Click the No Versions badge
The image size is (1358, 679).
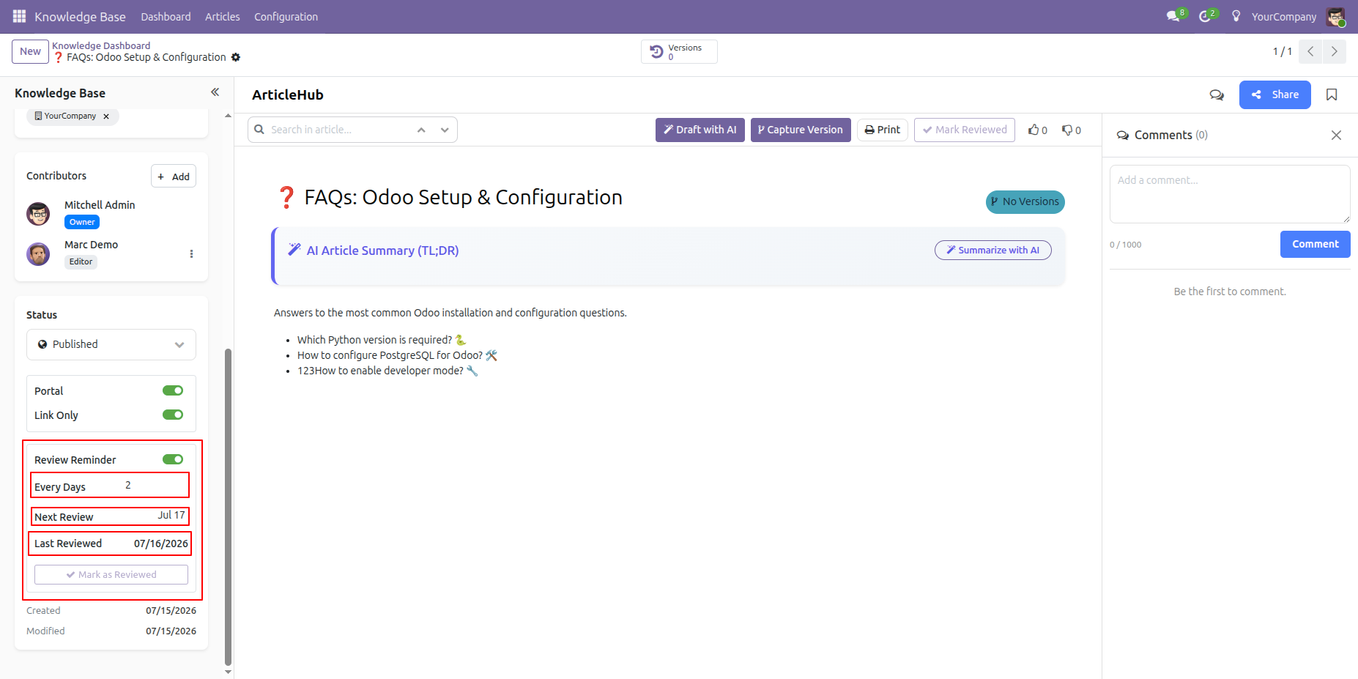(x=1025, y=201)
